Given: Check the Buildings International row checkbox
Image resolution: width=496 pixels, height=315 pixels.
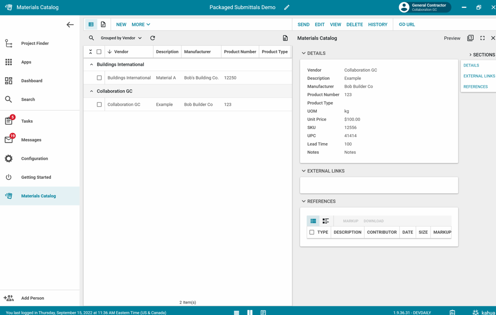Looking at the screenshot, I should (99, 78).
